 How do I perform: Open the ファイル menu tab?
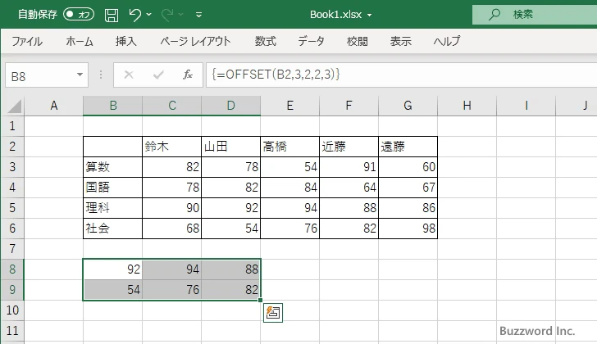point(27,41)
